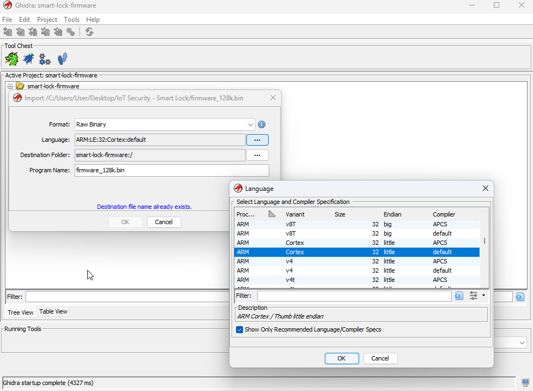The width and height of the screenshot is (533, 391).
Task: Launch the Version Tracking footprints tool
Action: 62,58
